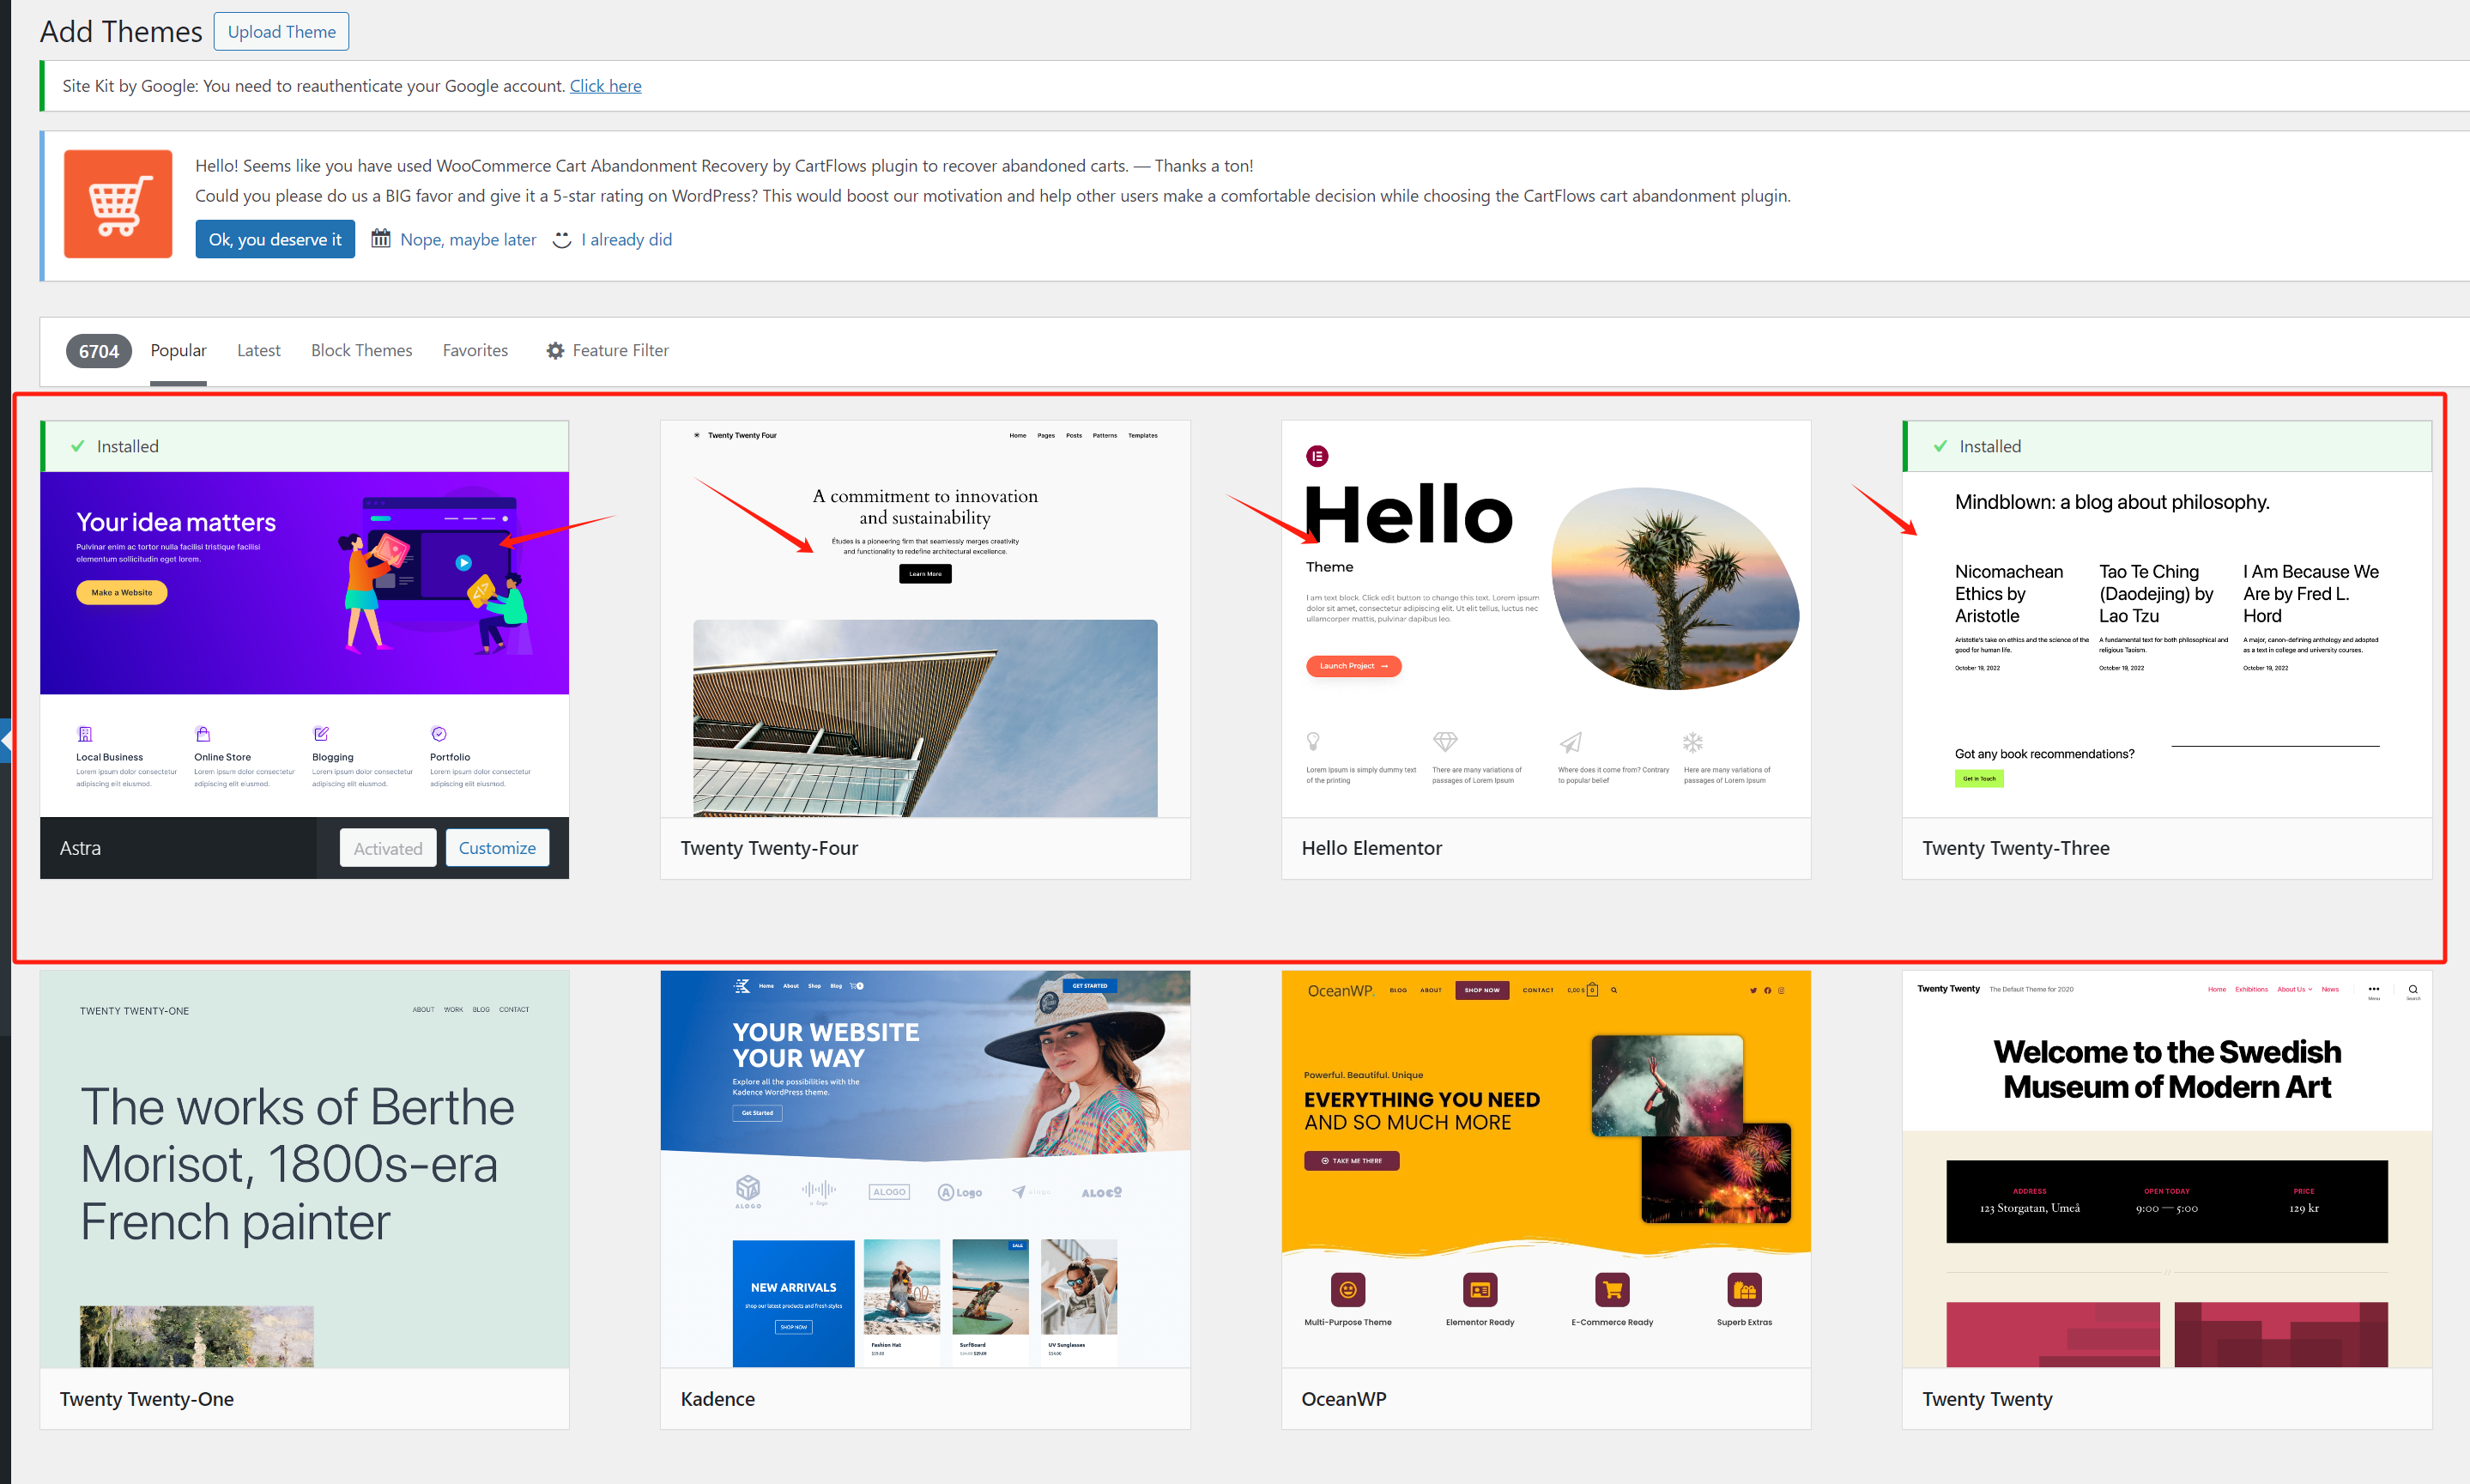
Task: Switch to the Latest themes tab
Action: [257, 351]
